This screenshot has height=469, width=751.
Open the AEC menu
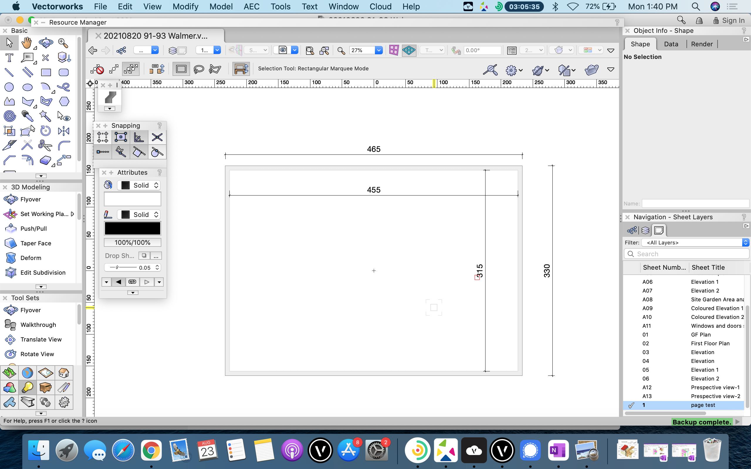tap(251, 6)
